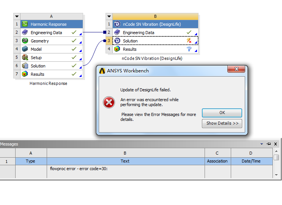Click the Results icon in system B
The height and width of the screenshot is (205, 282).
coord(117,49)
